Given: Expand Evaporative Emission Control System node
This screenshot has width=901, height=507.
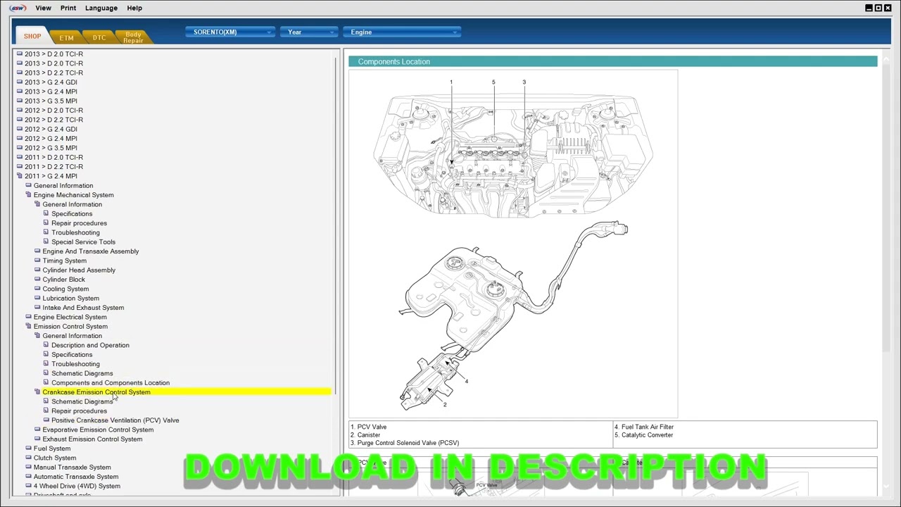Looking at the screenshot, I should pyautogui.click(x=37, y=430).
